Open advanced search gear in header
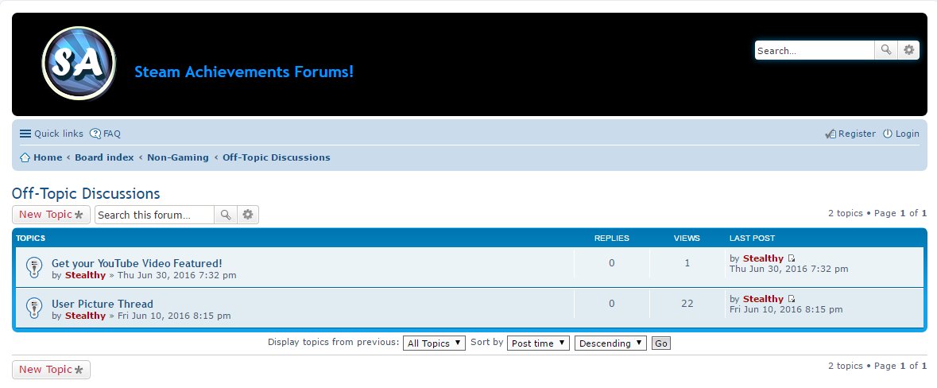Screen dimensions: 937x388 click(x=908, y=50)
